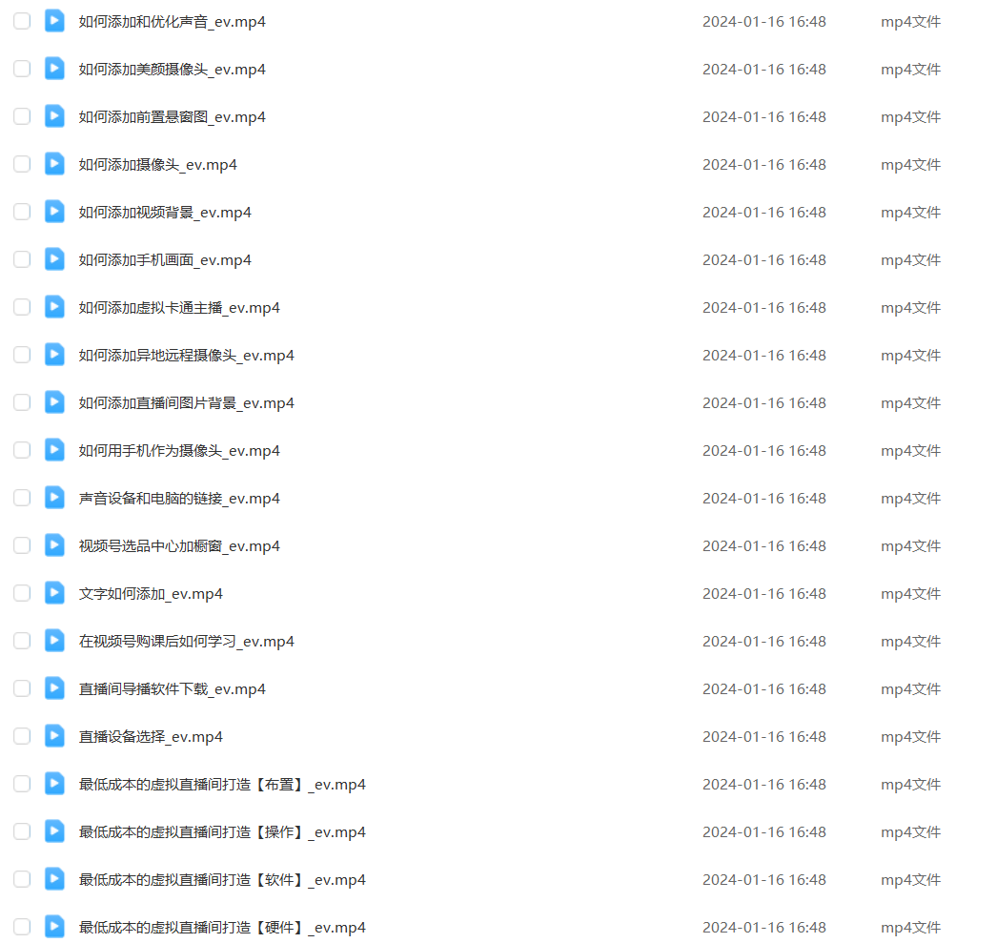Click video icon for 如何添加和优化声音_ev.mp4

[x=54, y=21]
